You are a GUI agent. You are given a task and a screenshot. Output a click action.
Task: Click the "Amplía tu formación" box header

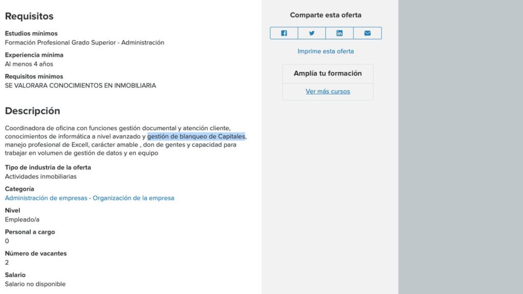(x=327, y=73)
